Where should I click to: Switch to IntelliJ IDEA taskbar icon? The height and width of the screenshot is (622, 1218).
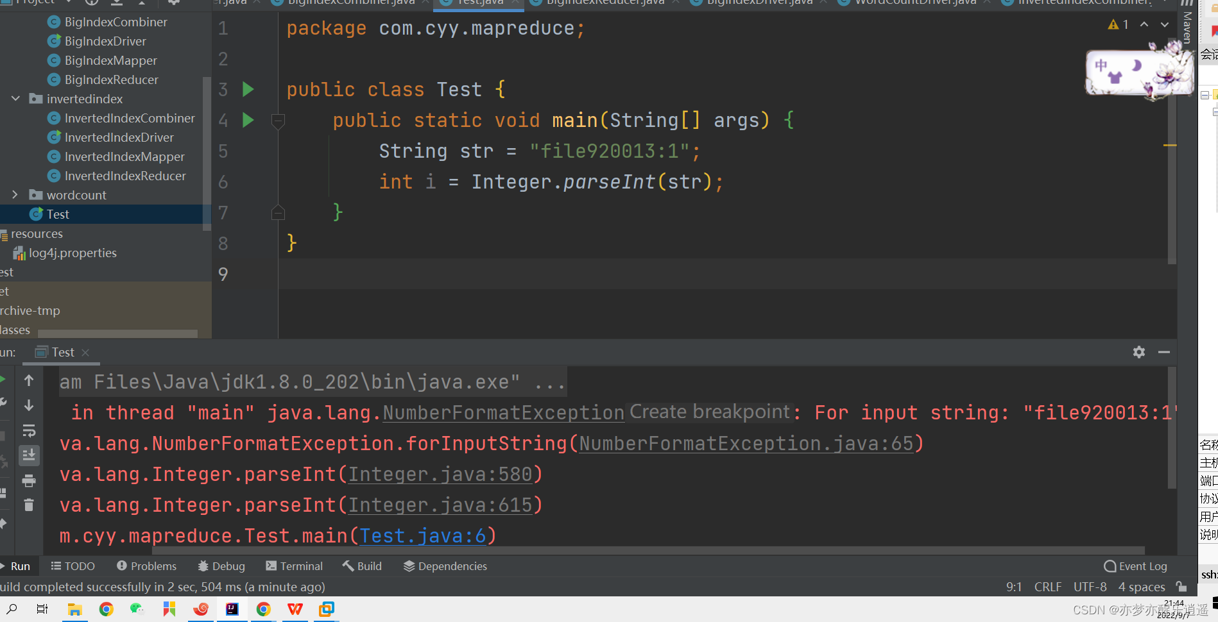232,609
